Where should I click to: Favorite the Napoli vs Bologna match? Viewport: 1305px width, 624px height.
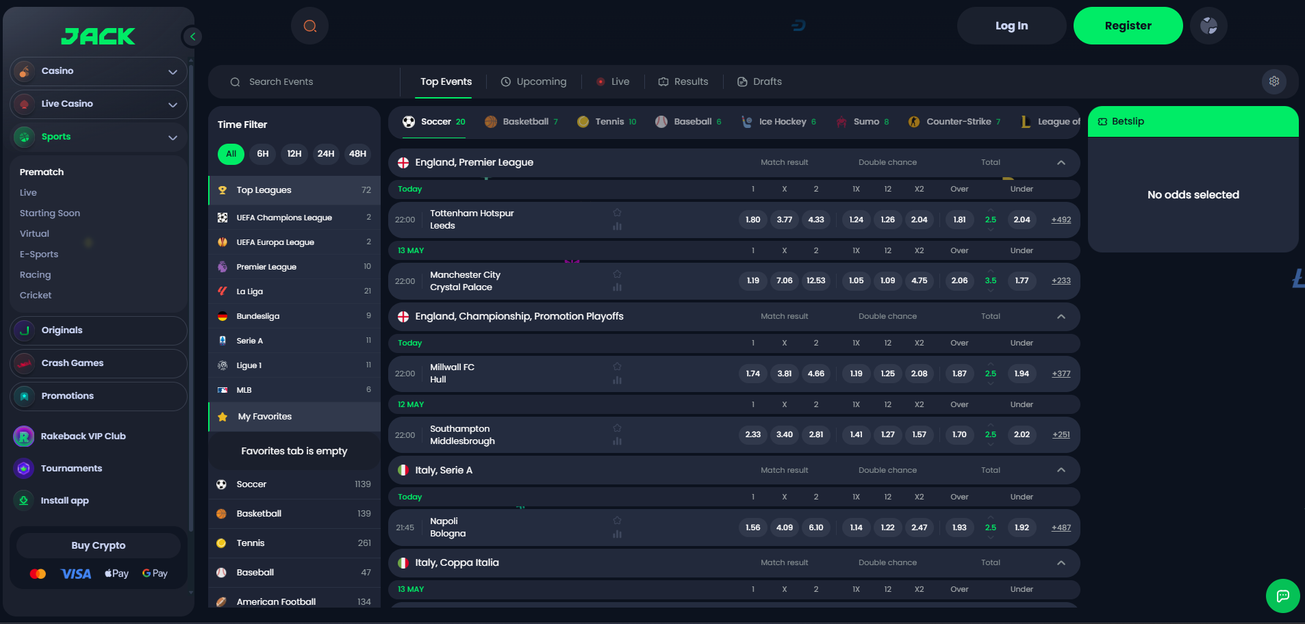[617, 521]
